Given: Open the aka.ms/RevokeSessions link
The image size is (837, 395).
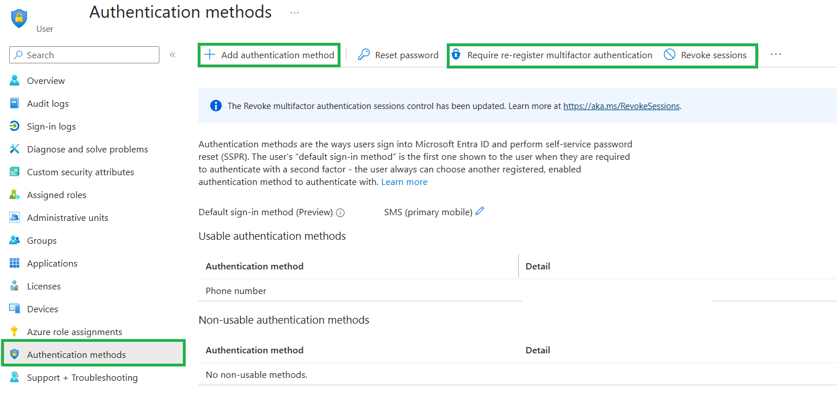Looking at the screenshot, I should pos(622,106).
